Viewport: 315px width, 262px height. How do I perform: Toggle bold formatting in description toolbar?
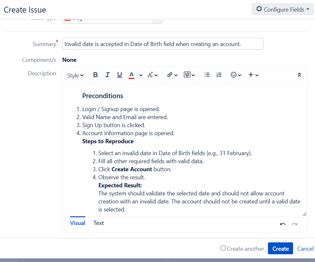pyautogui.click(x=95, y=75)
